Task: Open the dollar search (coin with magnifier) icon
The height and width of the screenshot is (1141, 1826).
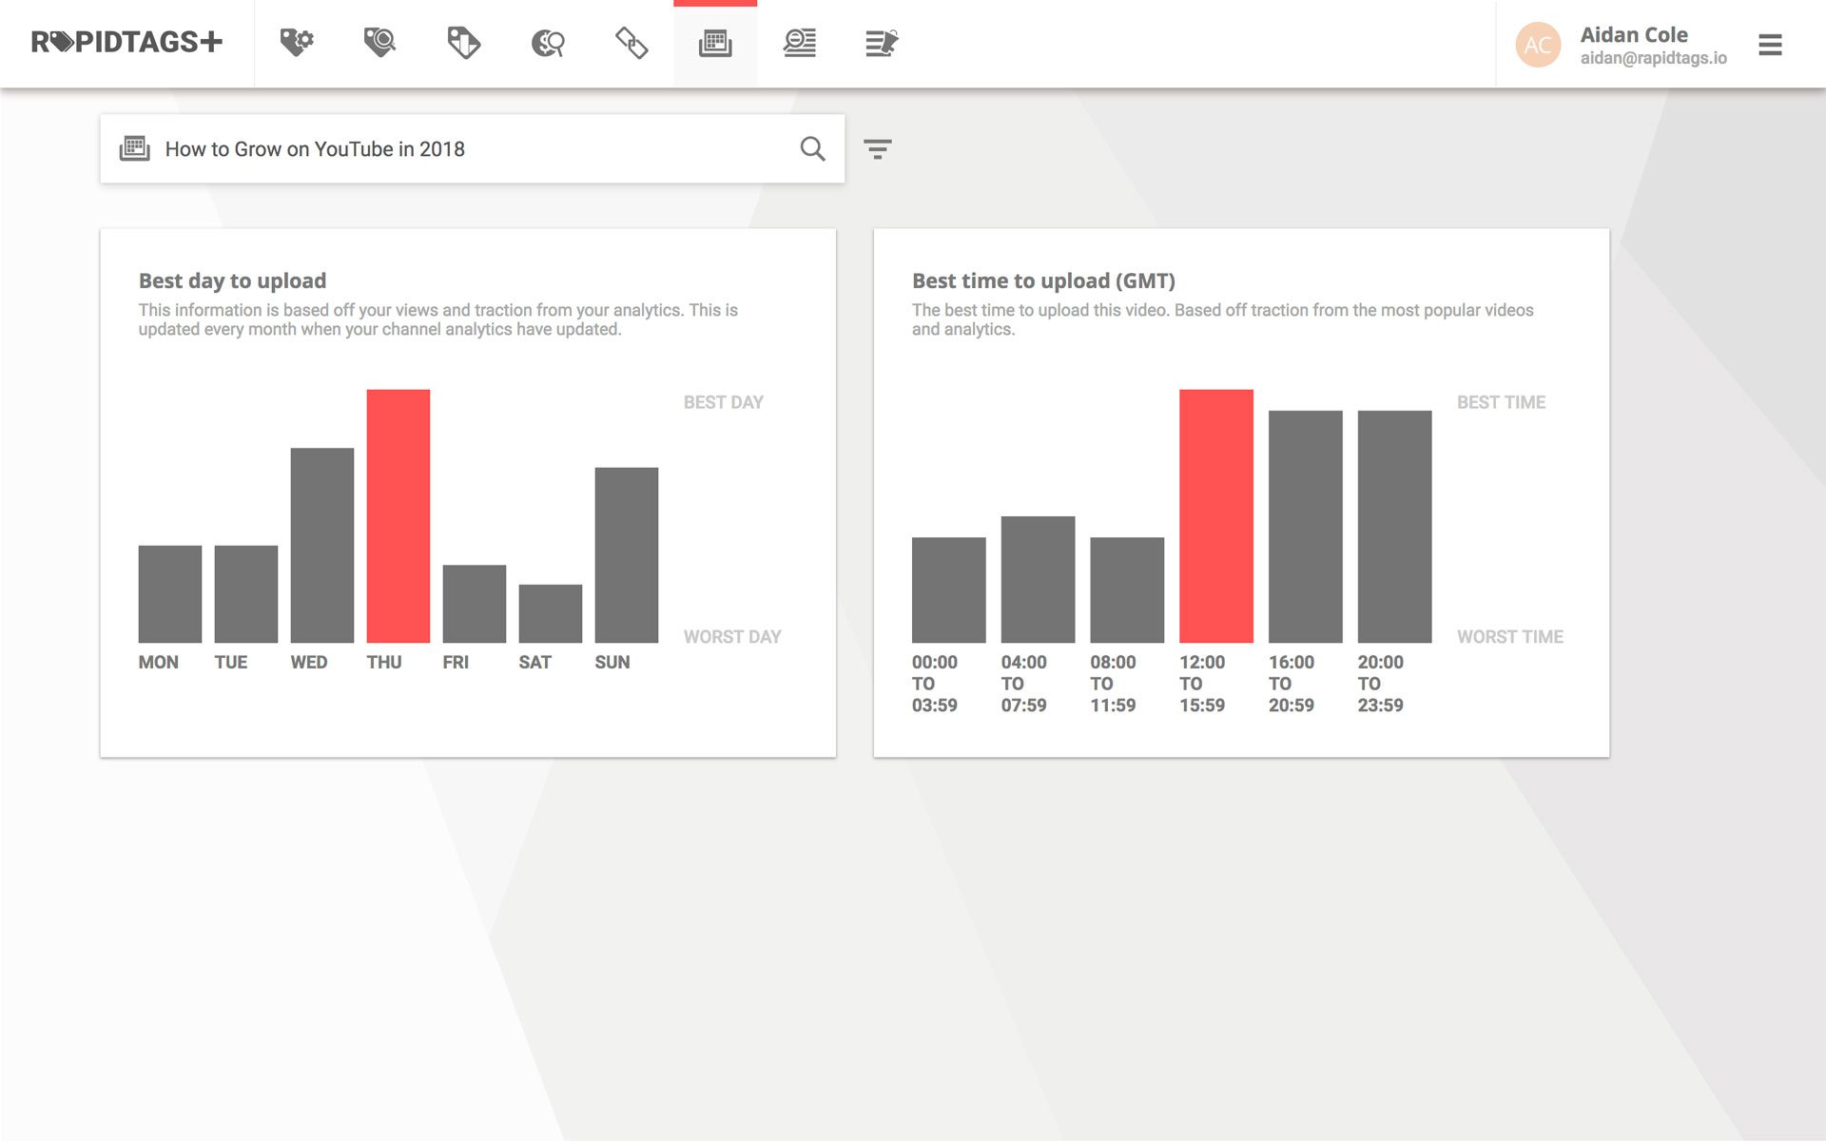Action: (x=548, y=43)
